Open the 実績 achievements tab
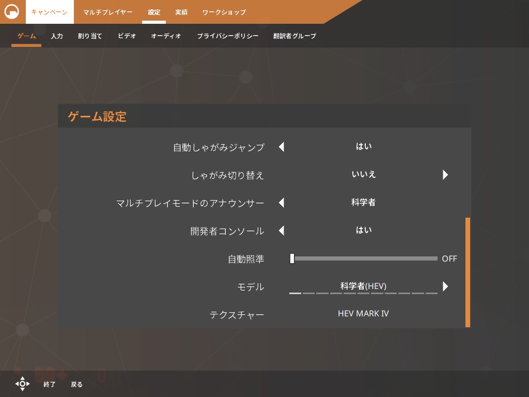Screen dimensions: 529x397 181,12
